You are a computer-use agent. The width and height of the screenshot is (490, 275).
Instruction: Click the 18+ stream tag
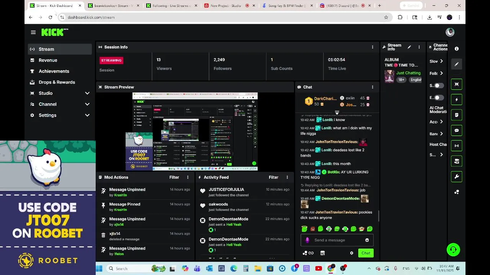pos(401,80)
